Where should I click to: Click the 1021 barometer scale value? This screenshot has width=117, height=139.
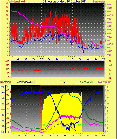109,55
